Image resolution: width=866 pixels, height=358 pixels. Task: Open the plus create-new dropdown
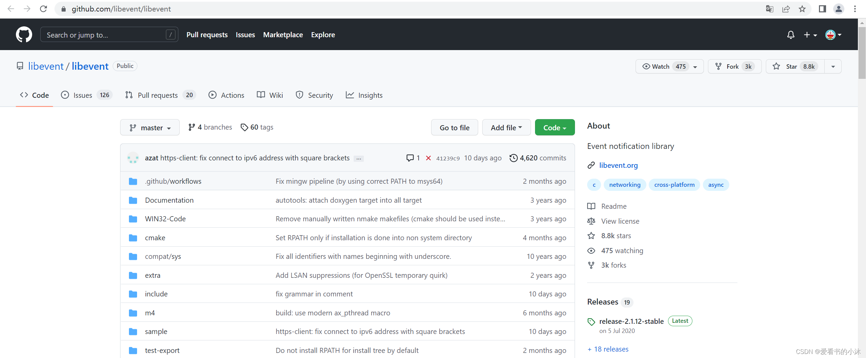(810, 35)
